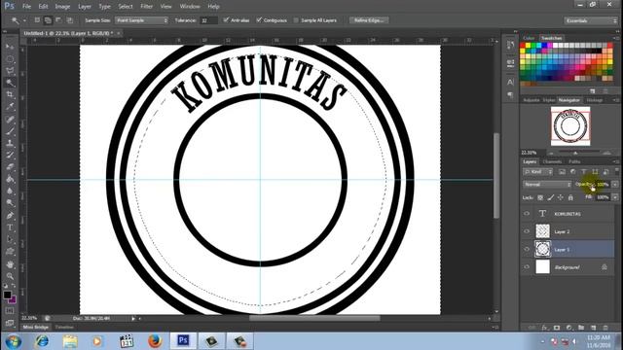Click Subtract from Selection mode icon
Viewport: 623px width, 350px height.
pyautogui.click(x=58, y=20)
